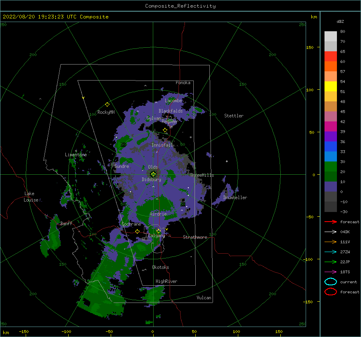The height and width of the screenshot is (337, 361).
Task: Click the Airdrie city label
Action: click(158, 214)
